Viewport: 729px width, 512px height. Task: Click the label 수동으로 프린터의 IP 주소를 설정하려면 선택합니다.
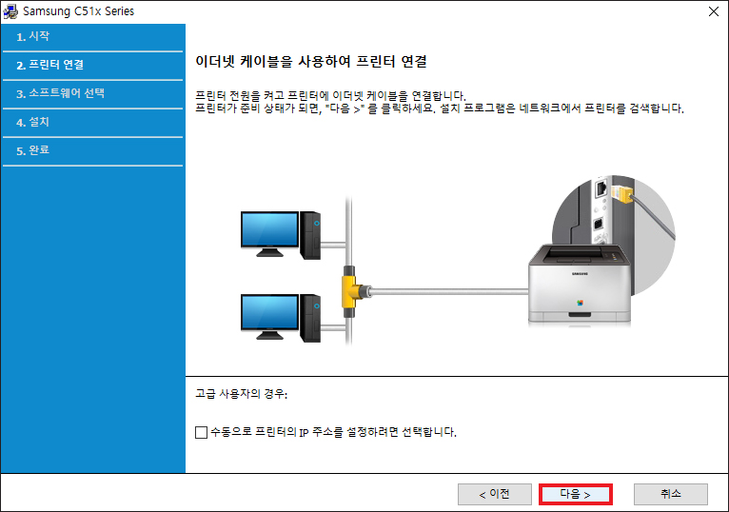coord(333,432)
